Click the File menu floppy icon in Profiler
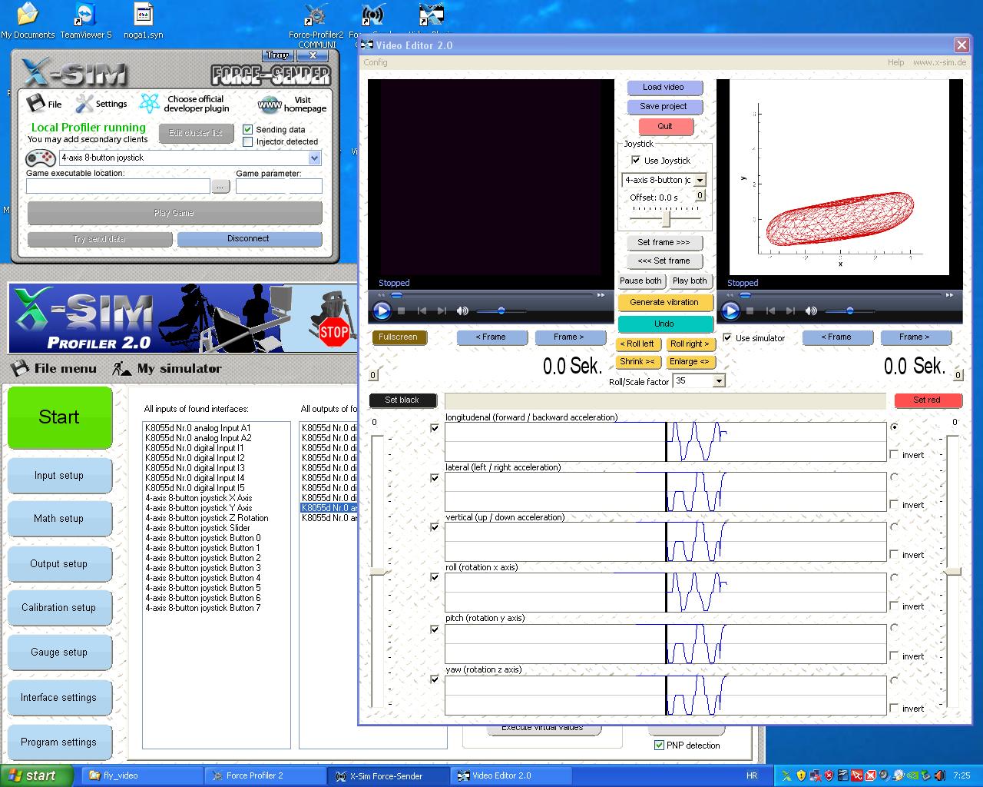This screenshot has height=787, width=983. 19,368
